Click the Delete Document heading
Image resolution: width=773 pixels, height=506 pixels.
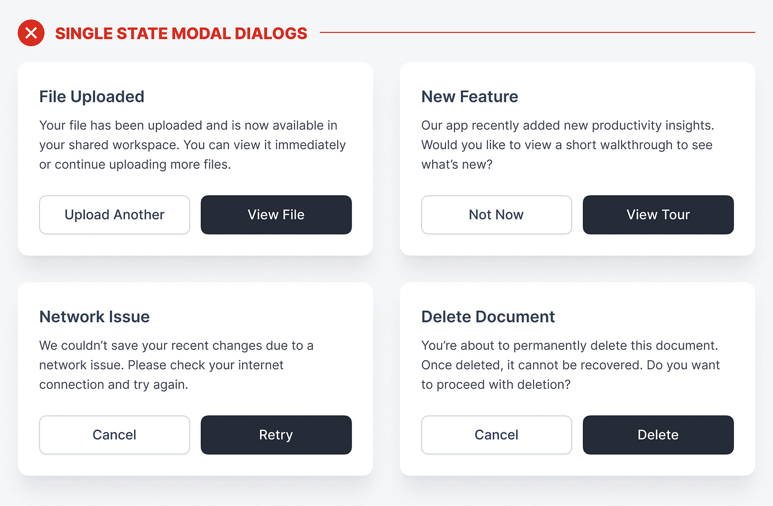[x=488, y=317]
